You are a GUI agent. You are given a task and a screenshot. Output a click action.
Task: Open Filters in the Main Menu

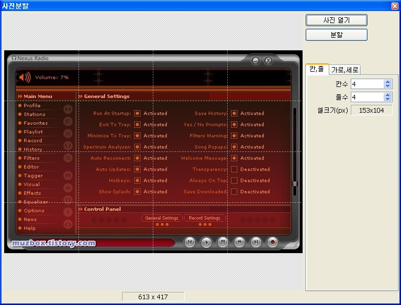[31, 158]
